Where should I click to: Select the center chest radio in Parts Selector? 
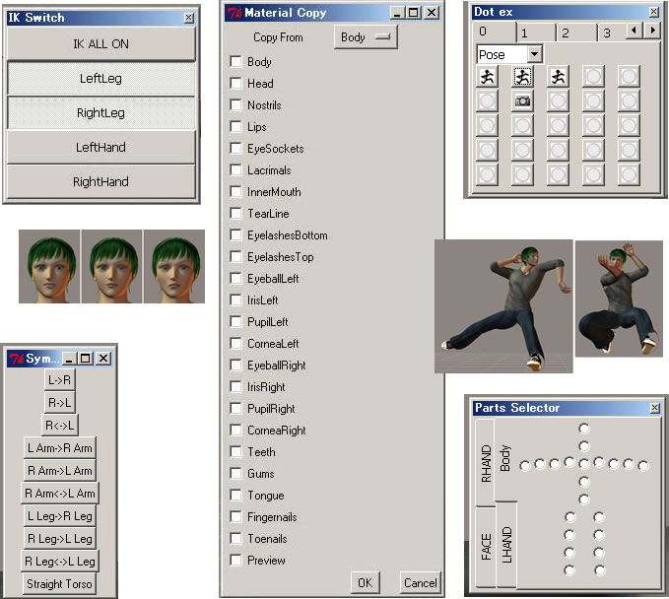click(584, 464)
